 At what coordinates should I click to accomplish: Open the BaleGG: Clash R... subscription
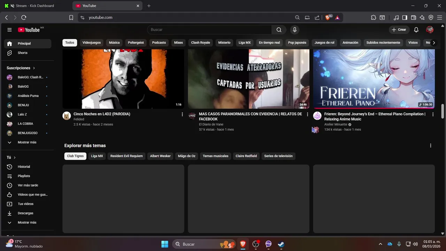click(x=28, y=77)
